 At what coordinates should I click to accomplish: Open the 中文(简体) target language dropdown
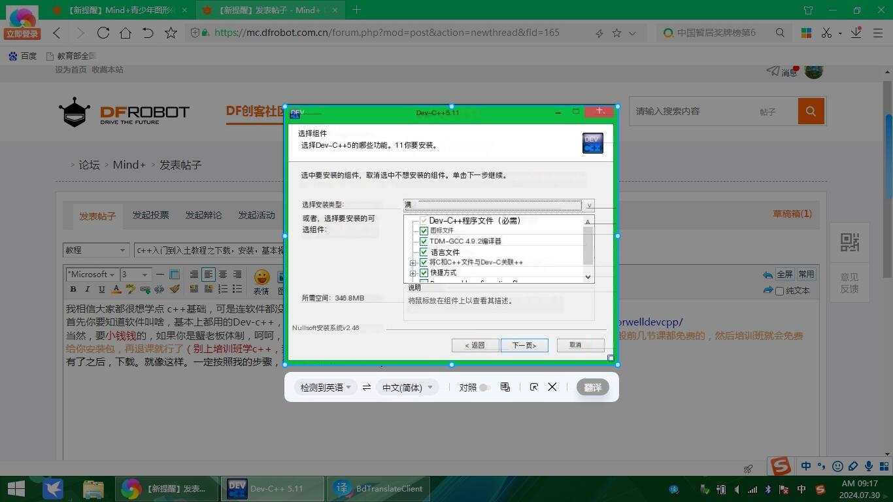click(407, 388)
